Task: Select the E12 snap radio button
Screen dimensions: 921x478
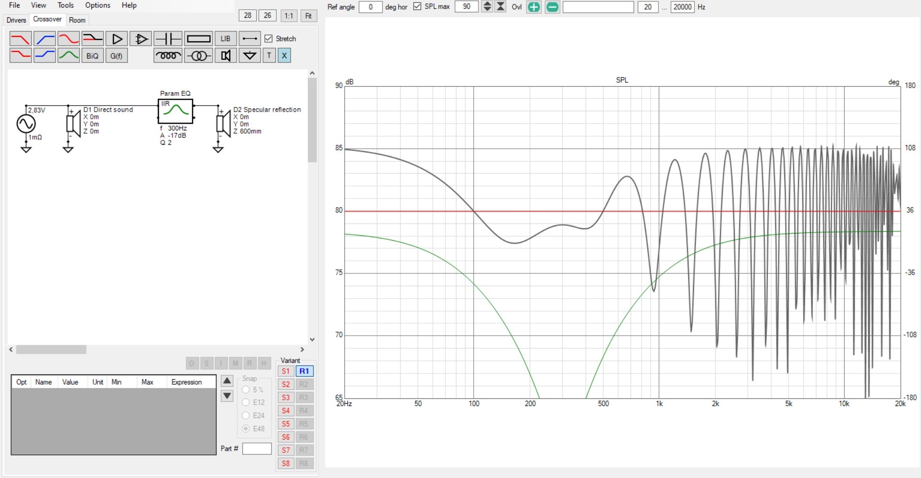Action: [246, 402]
